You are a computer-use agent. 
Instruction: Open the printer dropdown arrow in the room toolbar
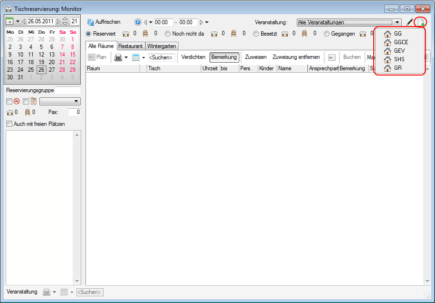click(126, 57)
